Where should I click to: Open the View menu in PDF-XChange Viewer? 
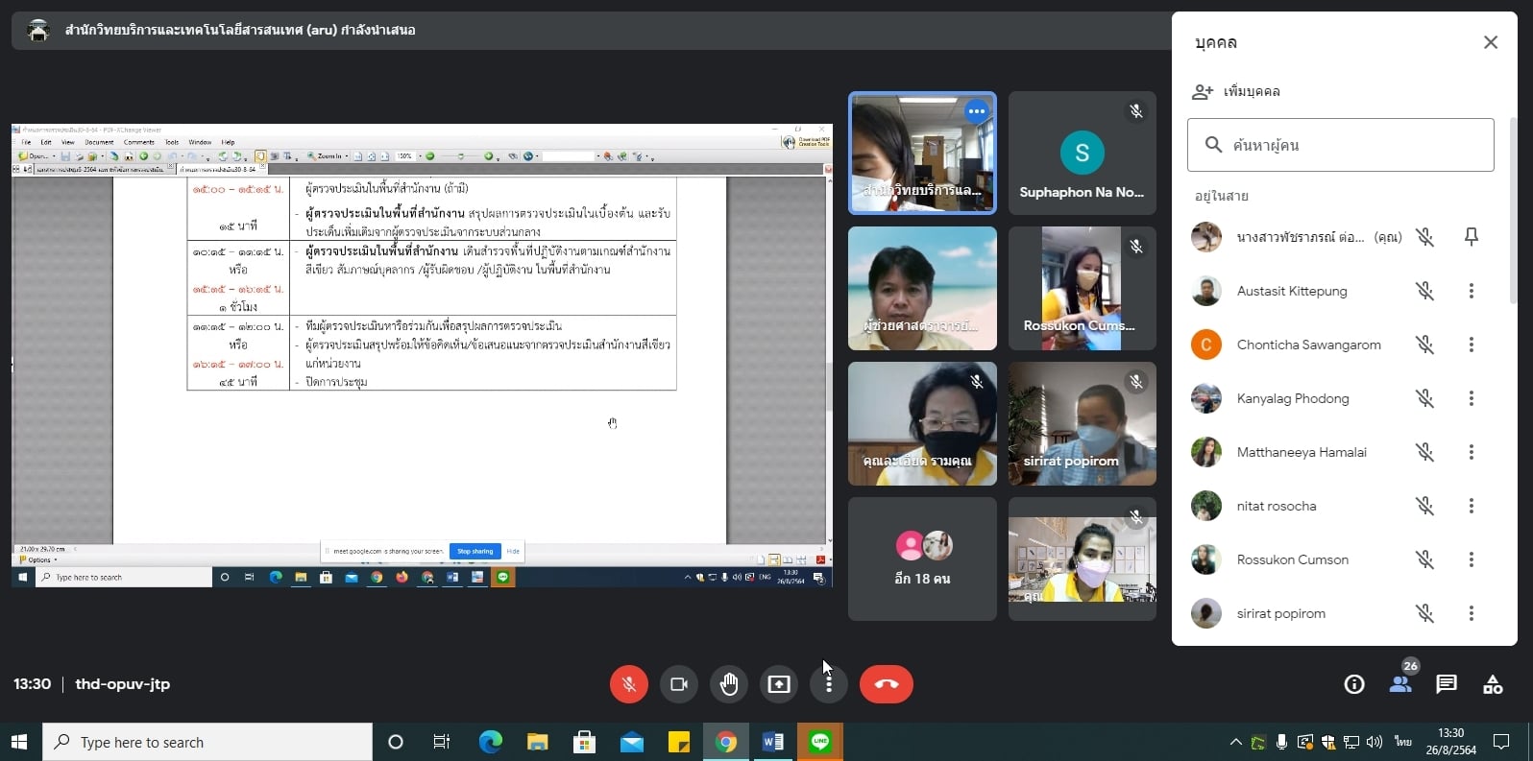tap(67, 142)
